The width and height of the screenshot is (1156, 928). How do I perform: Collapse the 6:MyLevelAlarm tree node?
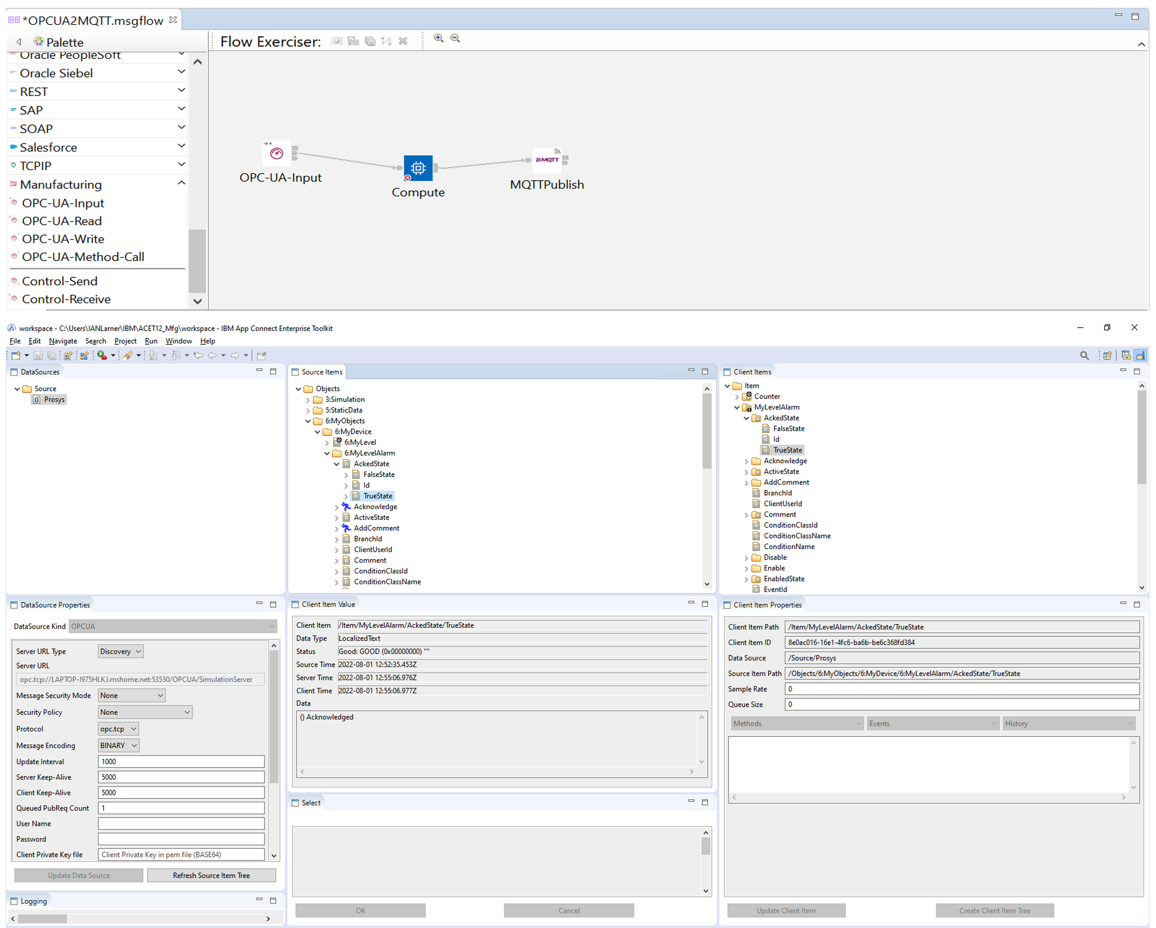tap(327, 453)
